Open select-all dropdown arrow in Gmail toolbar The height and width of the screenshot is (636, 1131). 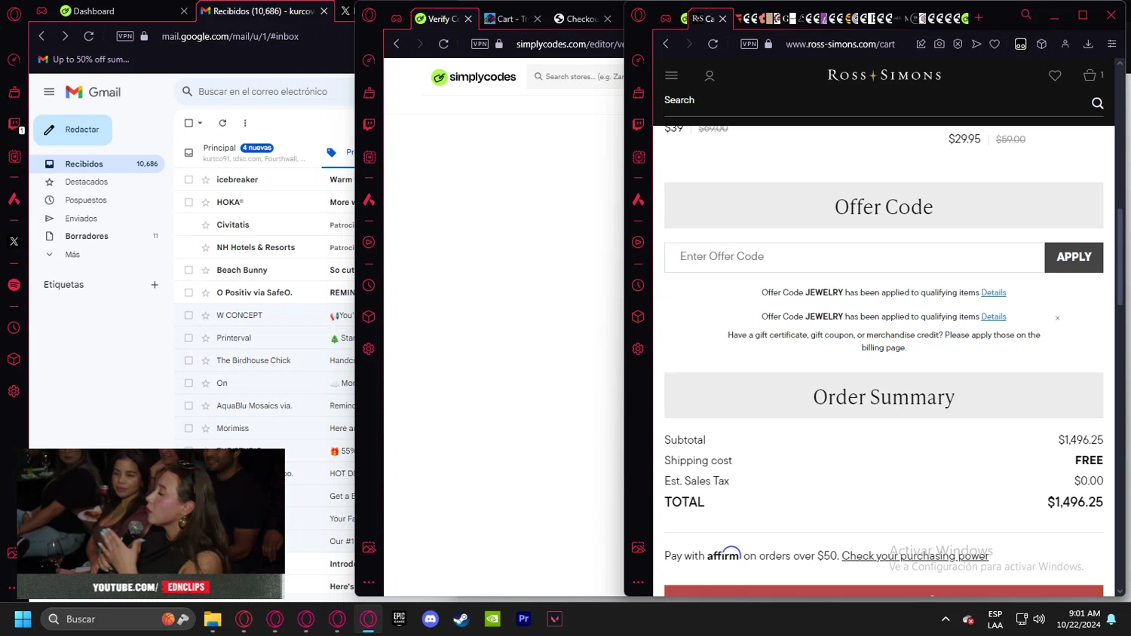tap(200, 123)
